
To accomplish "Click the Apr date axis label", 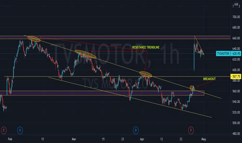I will click(142, 139).
